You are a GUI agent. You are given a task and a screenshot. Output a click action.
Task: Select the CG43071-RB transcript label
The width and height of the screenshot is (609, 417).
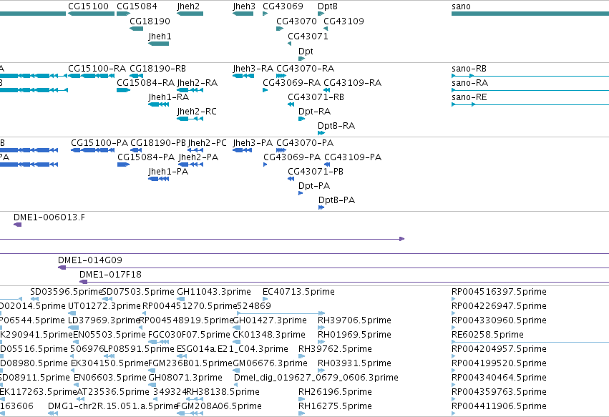[x=316, y=97]
